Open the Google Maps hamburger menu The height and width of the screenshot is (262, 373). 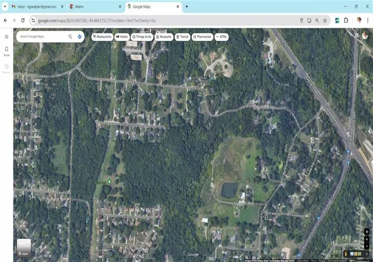[x=6, y=37]
